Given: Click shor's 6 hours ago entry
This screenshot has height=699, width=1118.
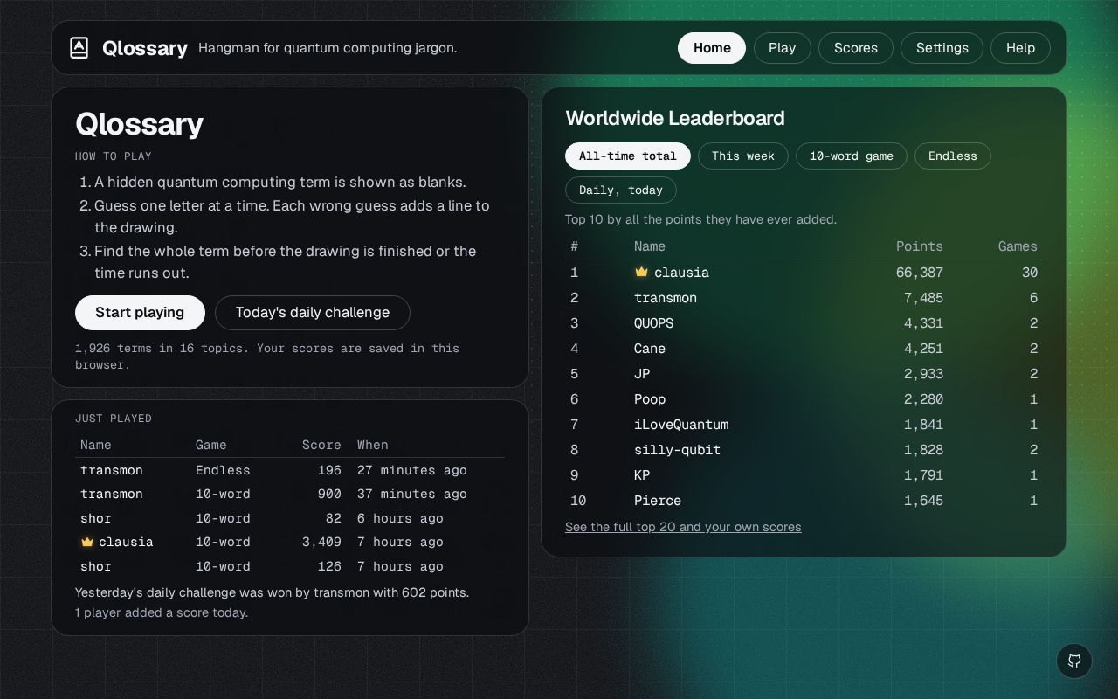Looking at the screenshot, I should (290, 518).
